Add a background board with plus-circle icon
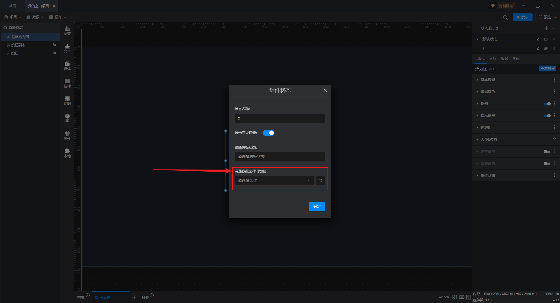This screenshot has height=303, width=560. 152,295
